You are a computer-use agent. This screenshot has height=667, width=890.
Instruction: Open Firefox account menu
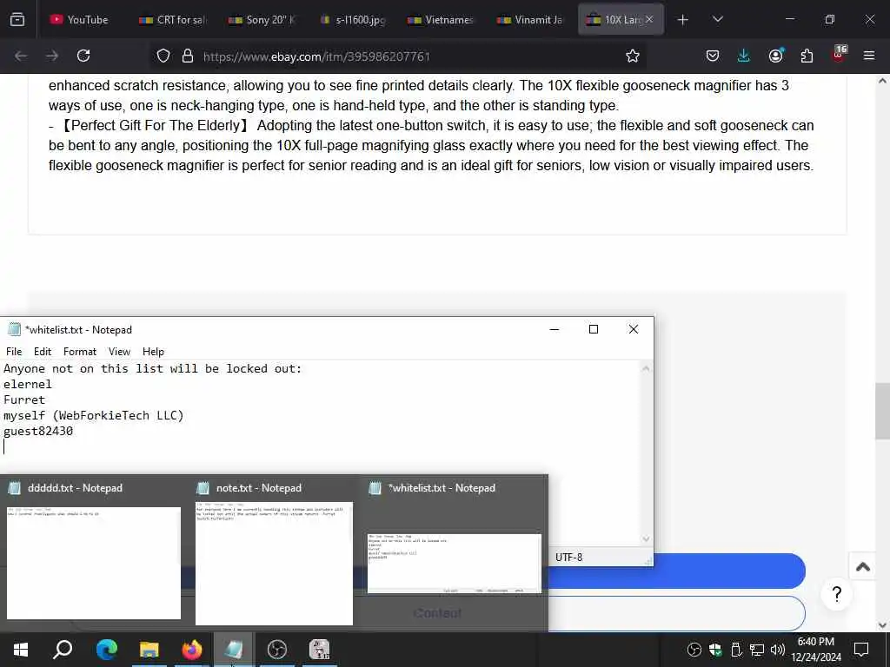coord(775,56)
